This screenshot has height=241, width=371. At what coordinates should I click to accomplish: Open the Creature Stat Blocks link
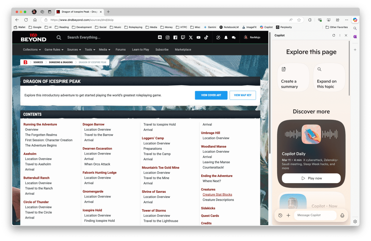217,195
